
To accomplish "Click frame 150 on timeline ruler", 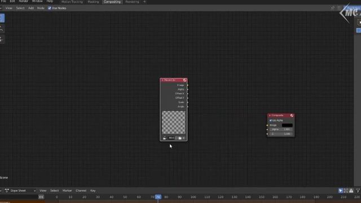I will tap(262, 197).
